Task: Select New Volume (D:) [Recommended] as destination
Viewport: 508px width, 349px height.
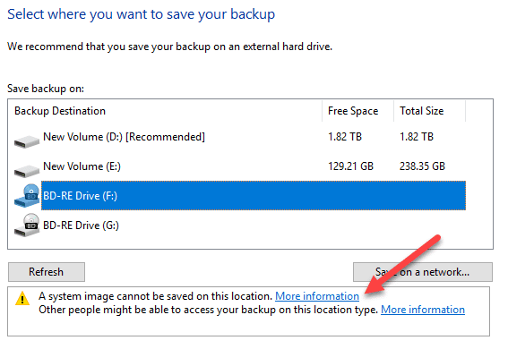Action: tap(240, 137)
